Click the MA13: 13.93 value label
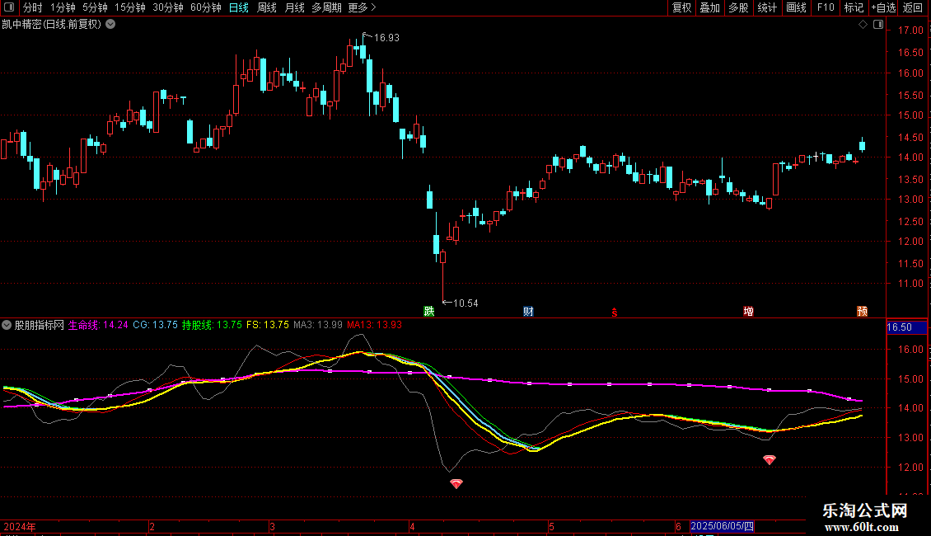The image size is (931, 536). tap(375, 325)
